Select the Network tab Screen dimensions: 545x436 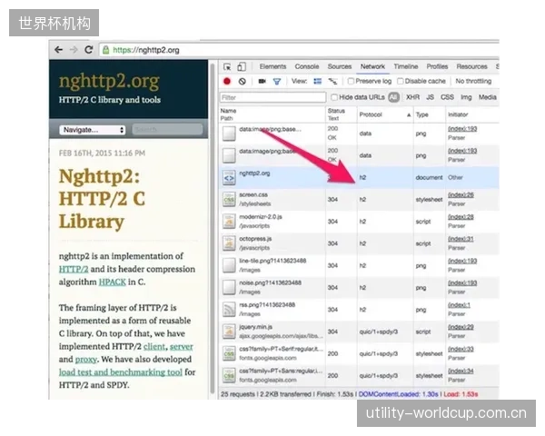[x=372, y=66]
